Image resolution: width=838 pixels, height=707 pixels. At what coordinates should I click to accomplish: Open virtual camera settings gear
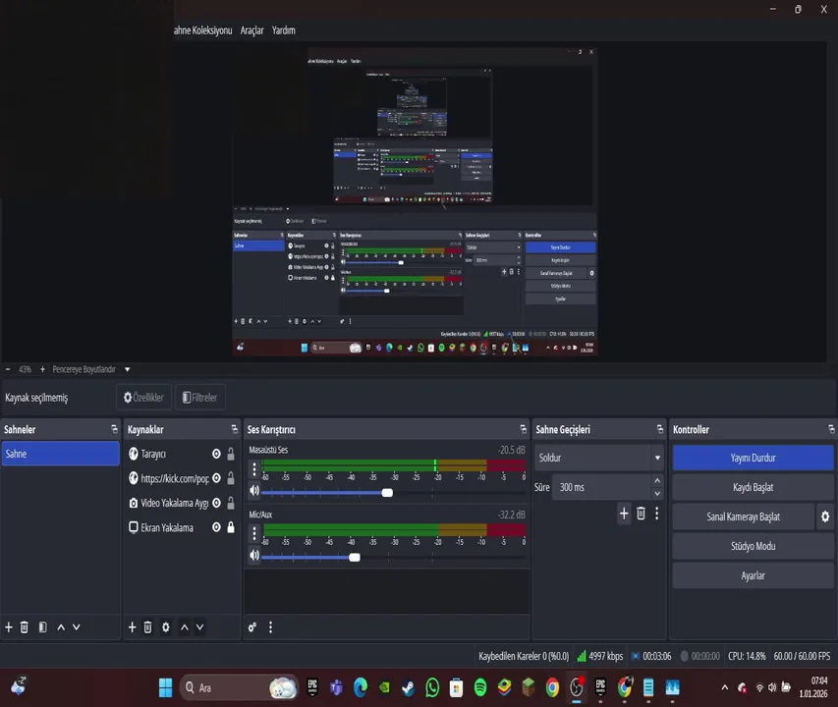point(825,517)
